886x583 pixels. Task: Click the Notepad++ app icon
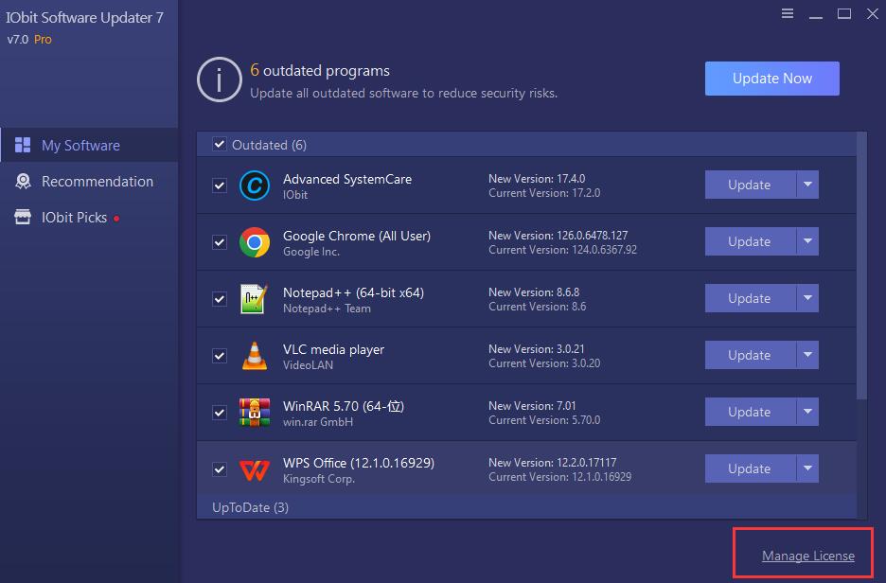point(254,299)
